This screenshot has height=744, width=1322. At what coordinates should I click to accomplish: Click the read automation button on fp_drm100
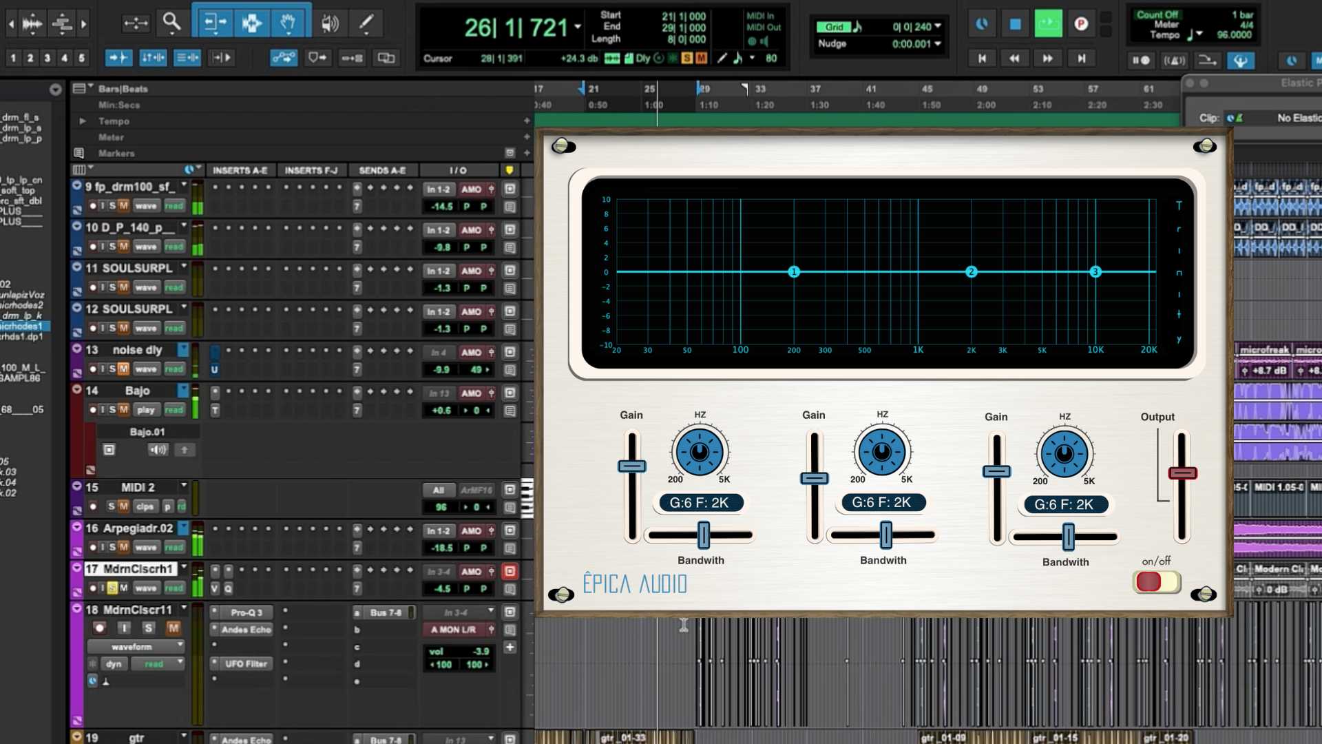[174, 205]
